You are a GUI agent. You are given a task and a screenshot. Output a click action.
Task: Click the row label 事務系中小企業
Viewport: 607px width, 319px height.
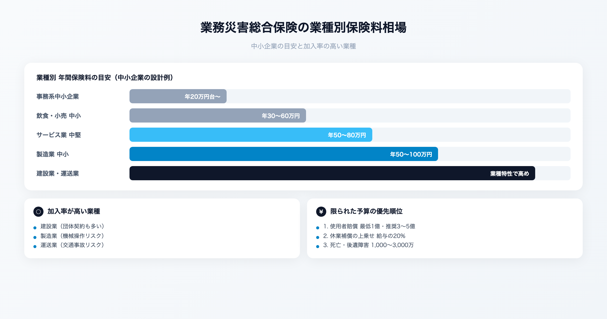click(x=58, y=96)
